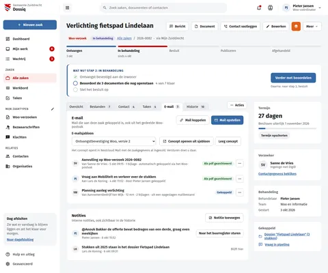
Task: Switch to the Taken tab
Action: [x=149, y=106]
